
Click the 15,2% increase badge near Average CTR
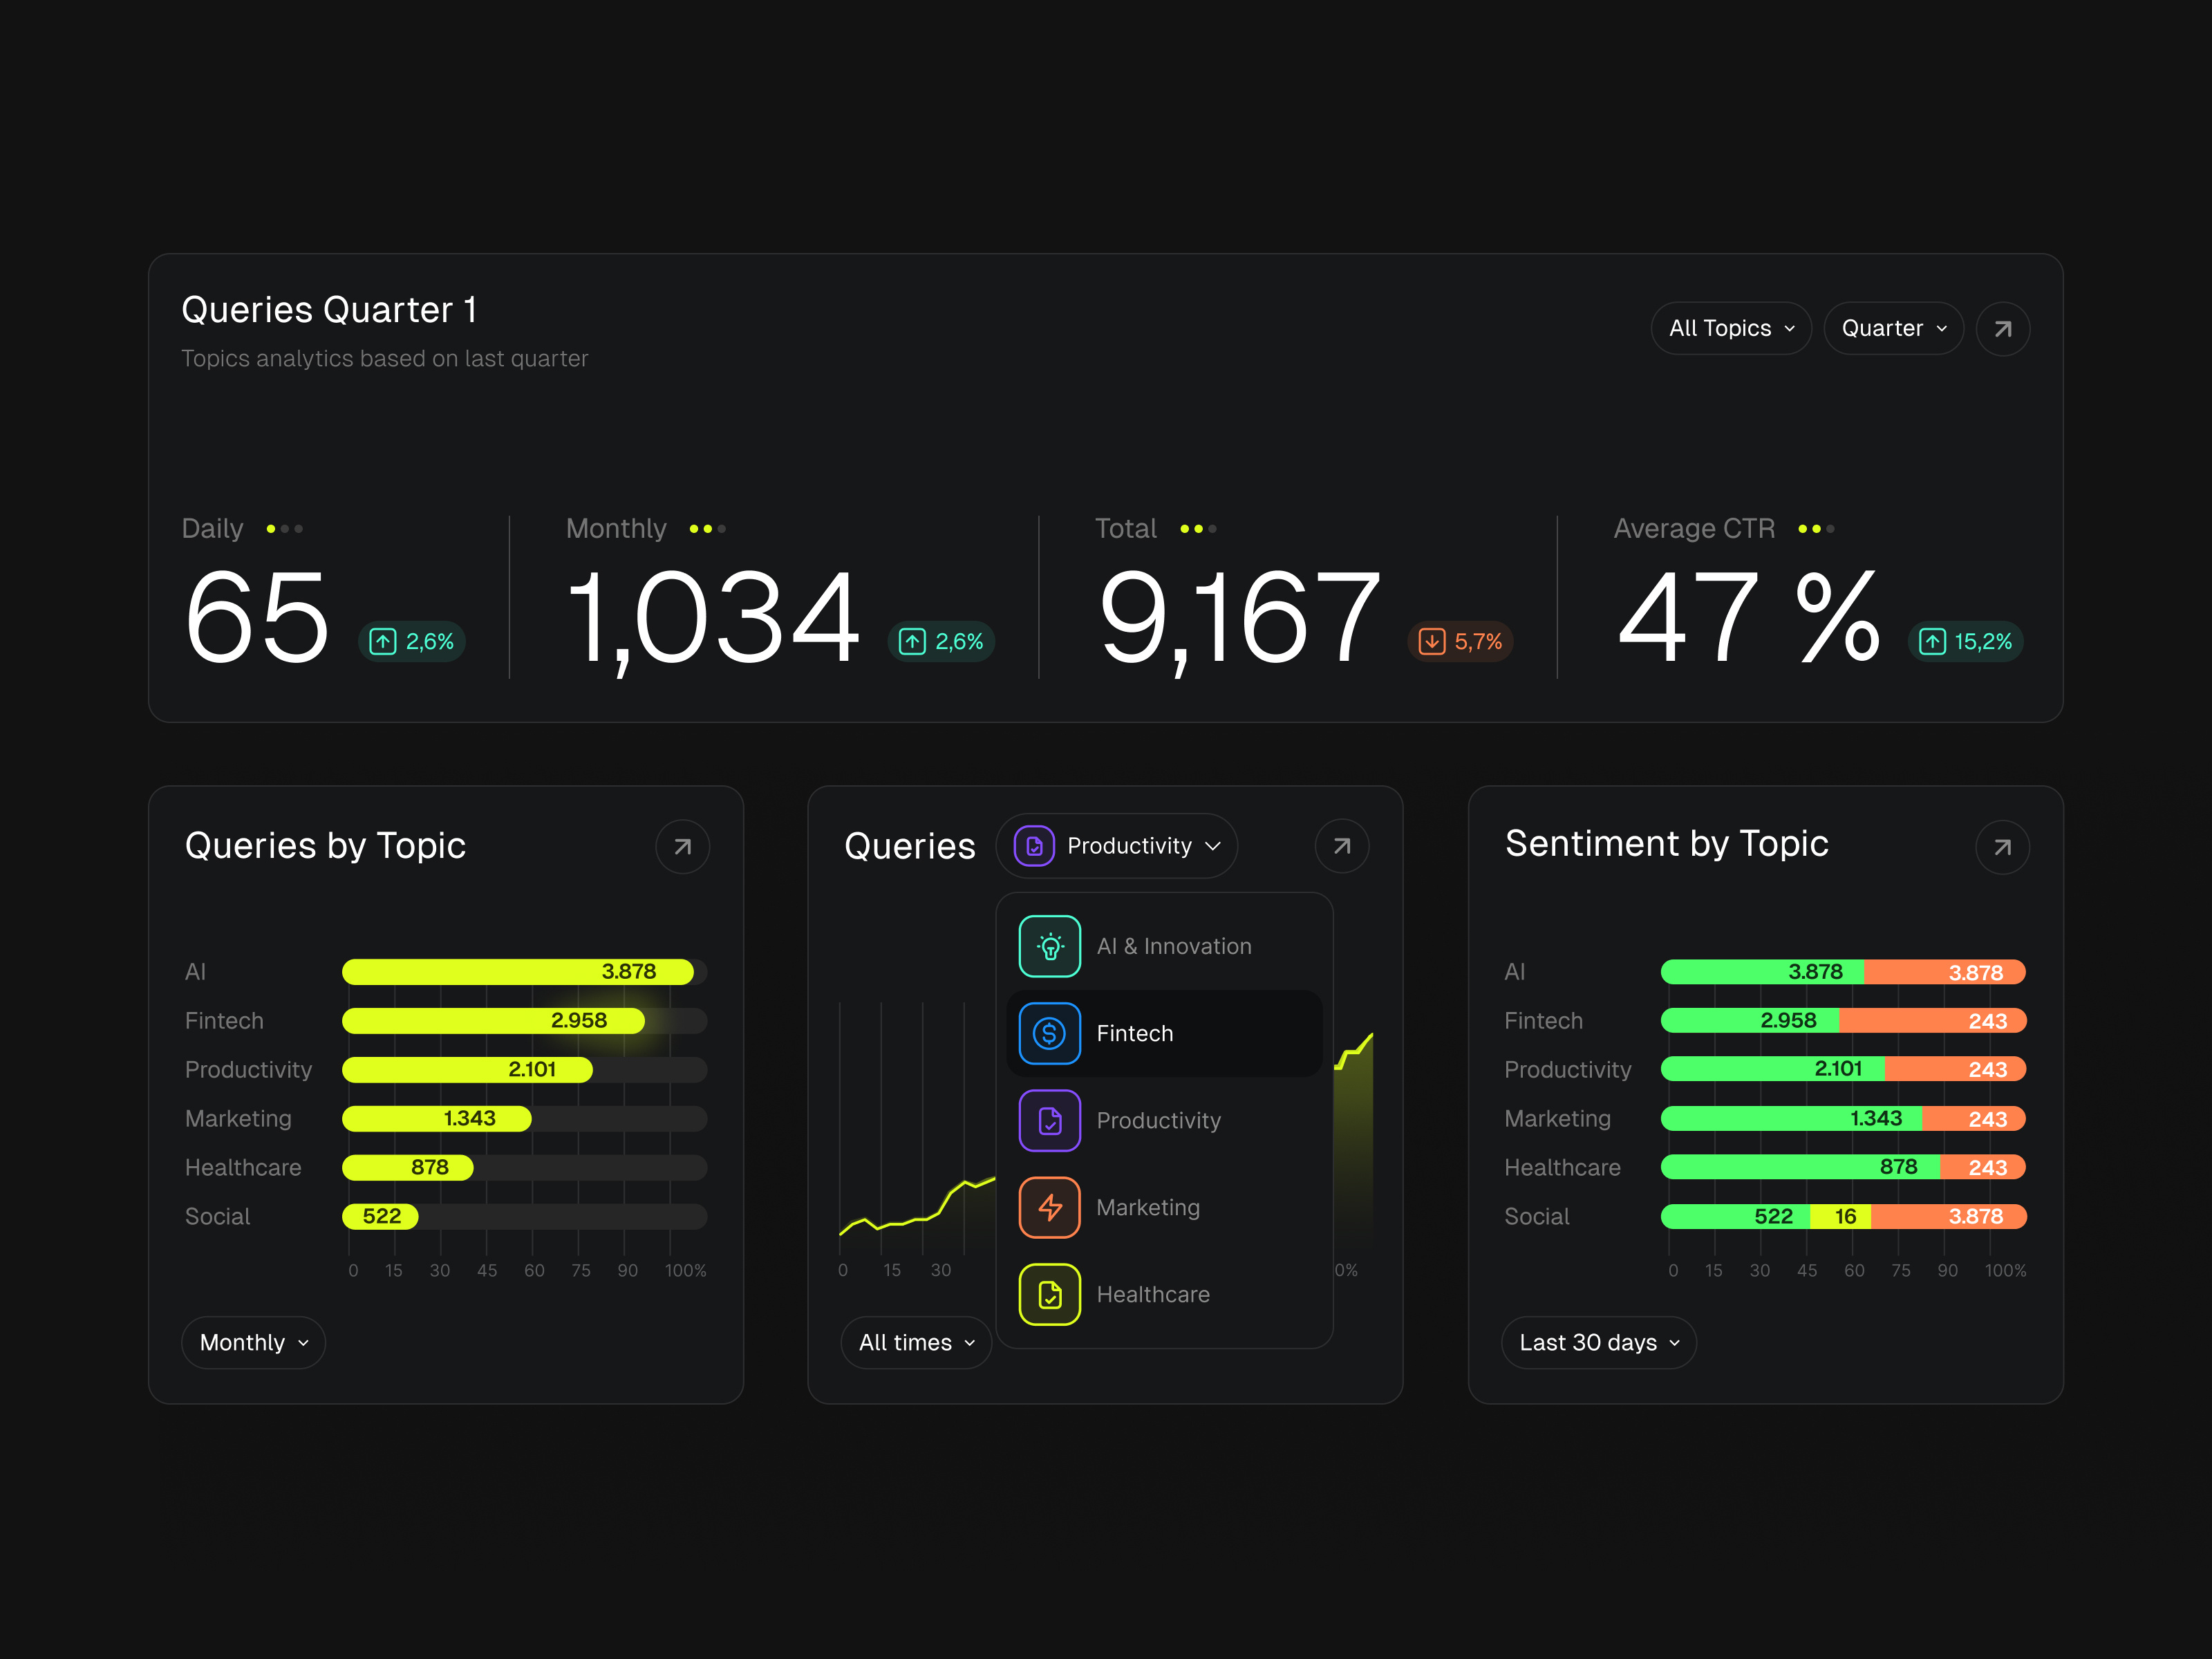pyautogui.click(x=1965, y=641)
